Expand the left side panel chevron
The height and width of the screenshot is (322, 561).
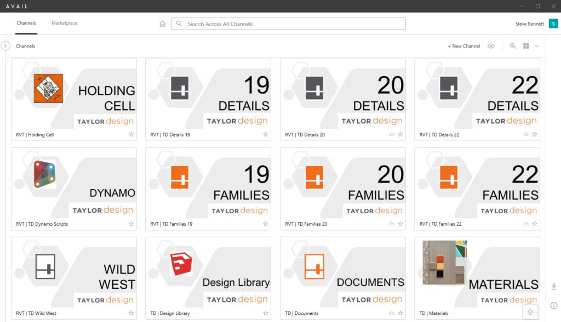(5, 46)
